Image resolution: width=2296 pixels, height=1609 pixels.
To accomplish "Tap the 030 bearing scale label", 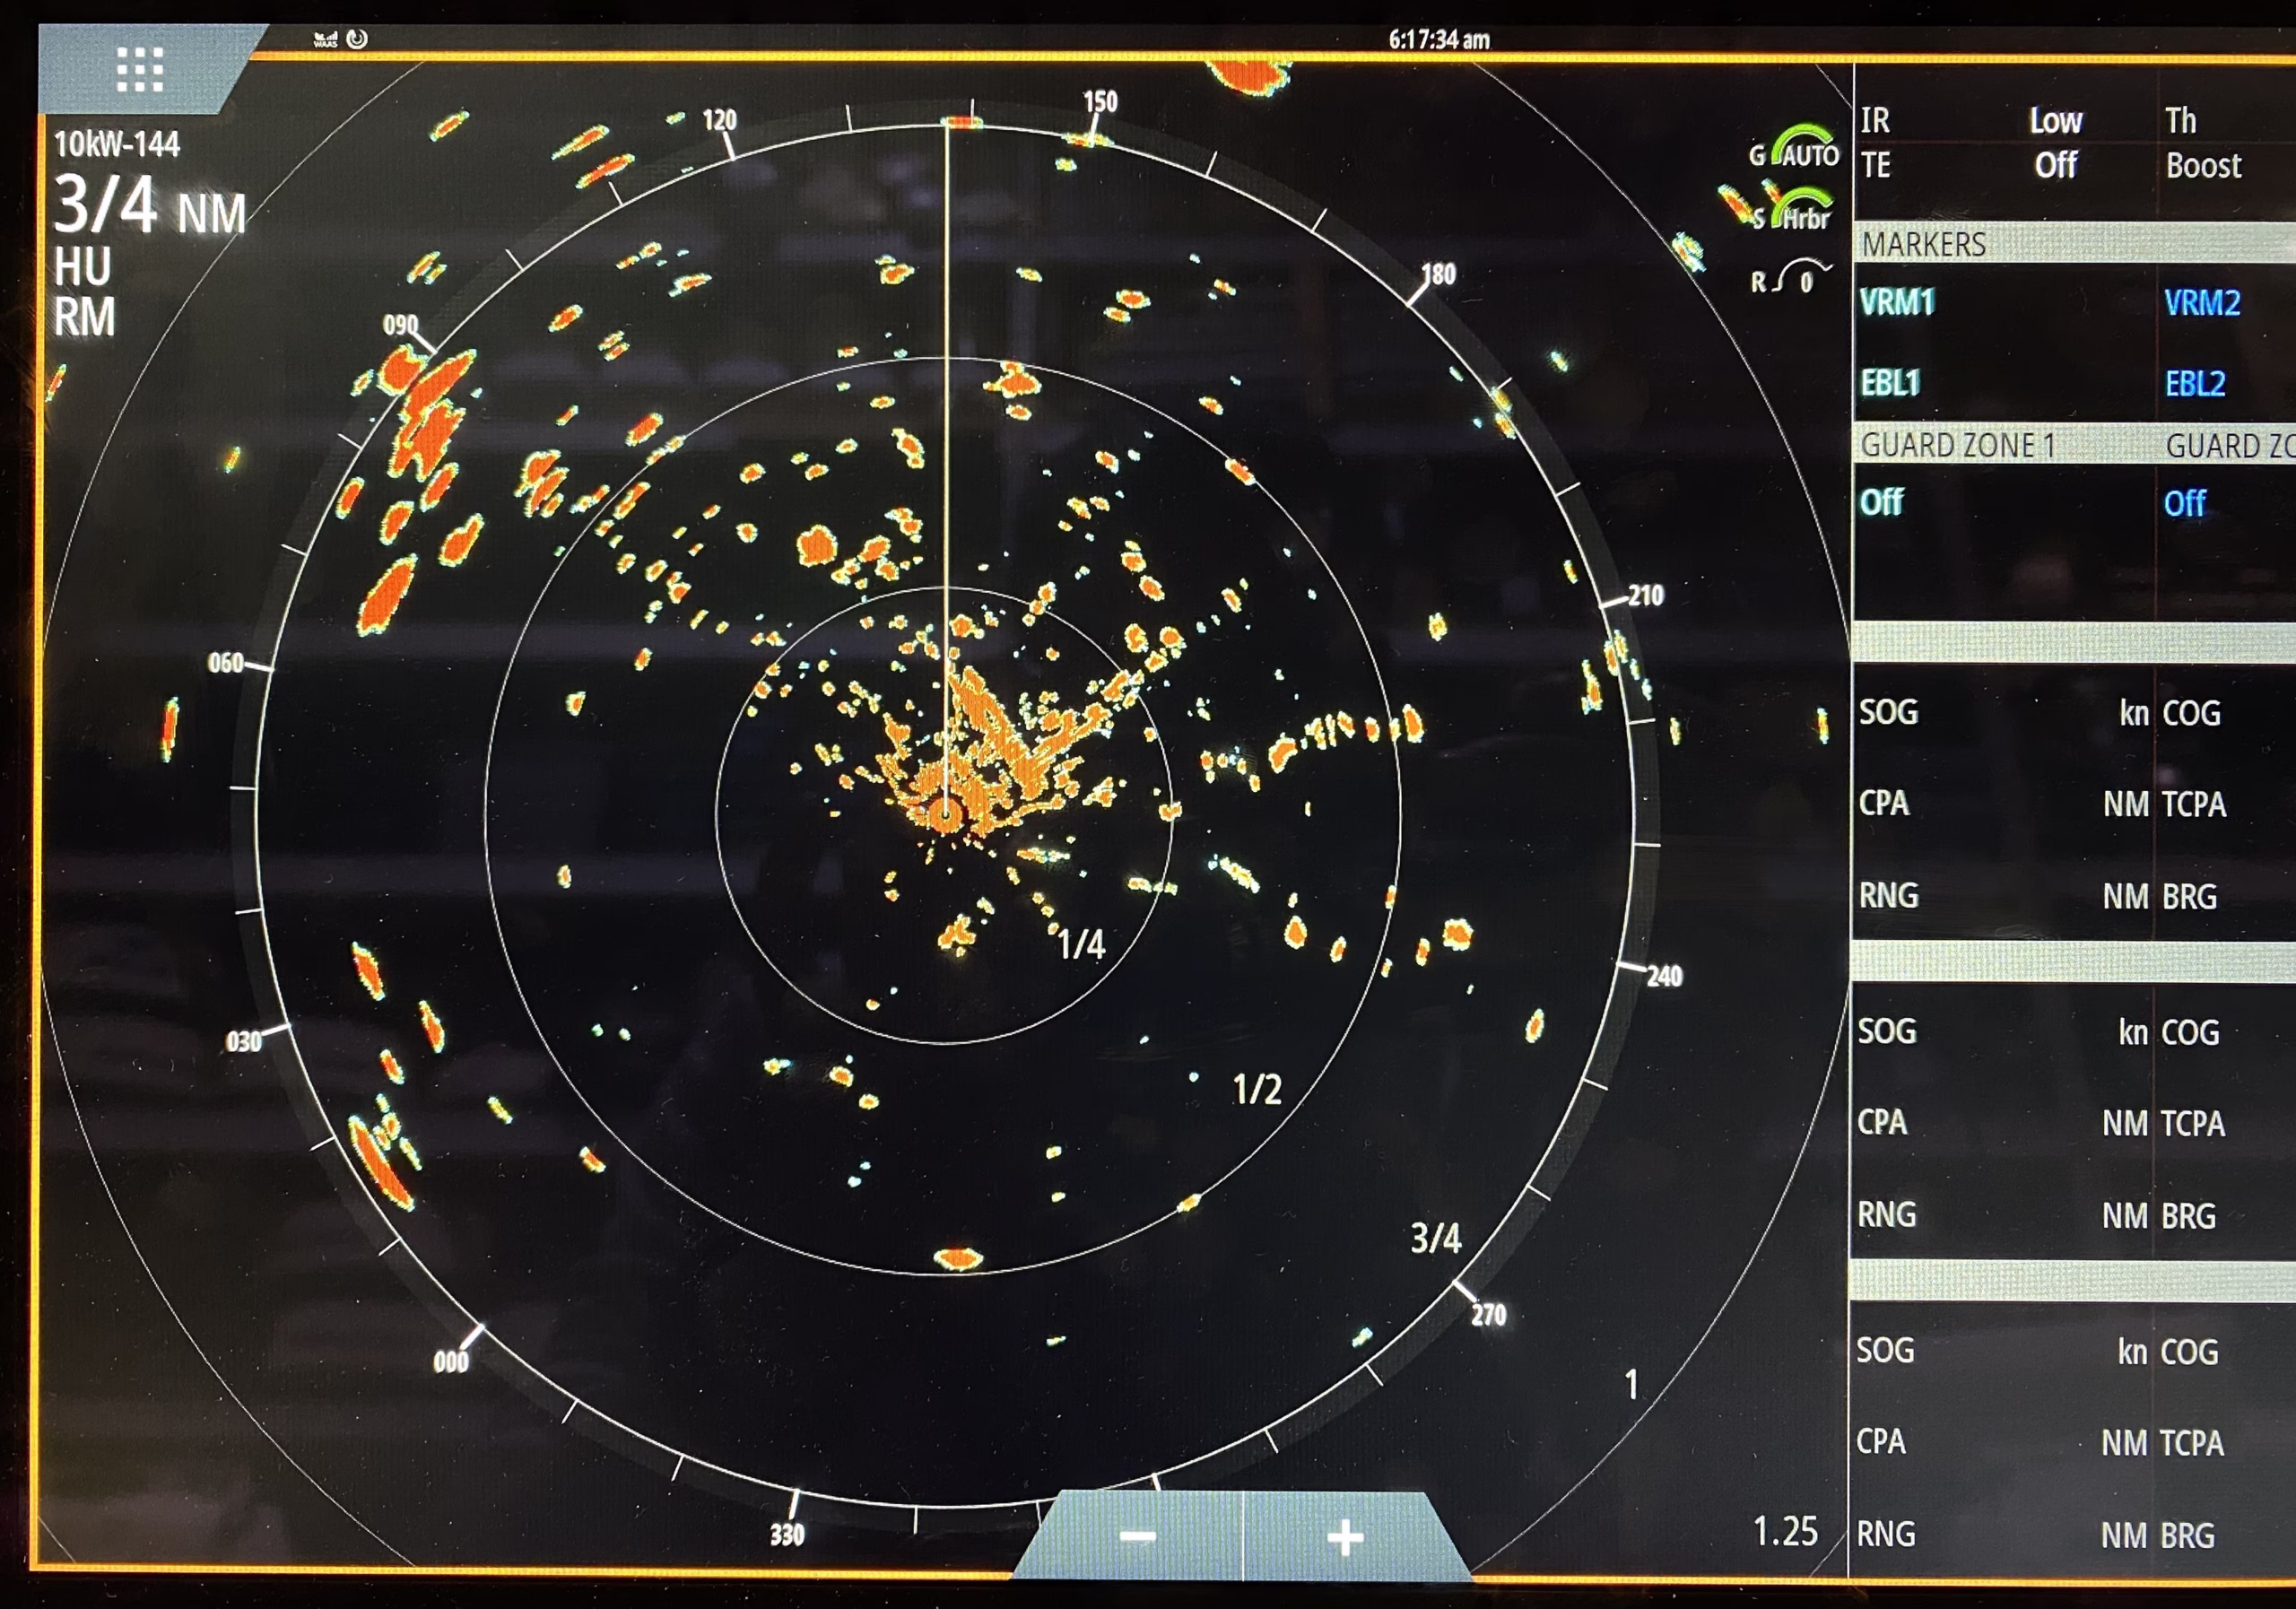I will pos(243,1042).
